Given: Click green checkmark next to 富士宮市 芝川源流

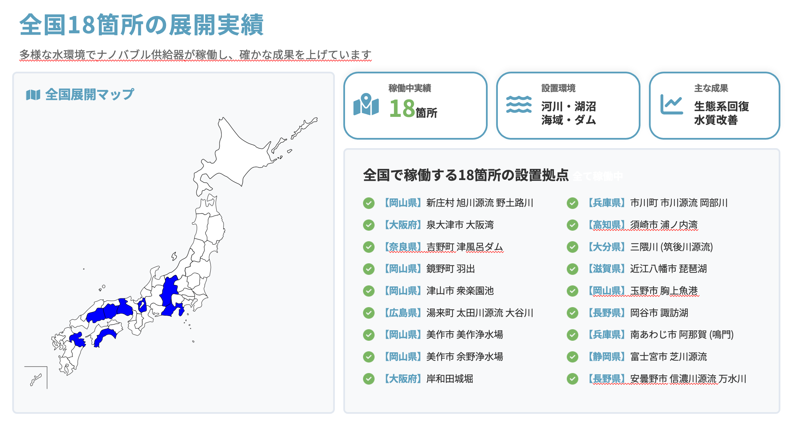Looking at the screenshot, I should tap(572, 357).
